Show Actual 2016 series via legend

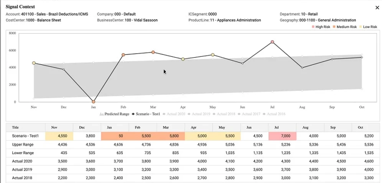coord(275,114)
